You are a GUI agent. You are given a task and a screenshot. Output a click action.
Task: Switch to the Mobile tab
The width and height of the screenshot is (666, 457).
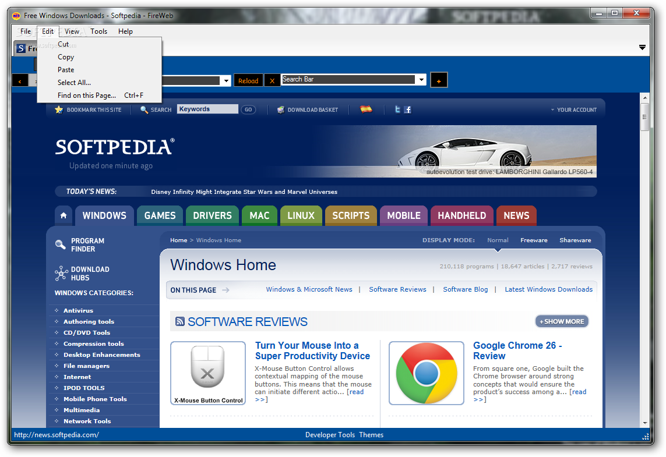404,215
